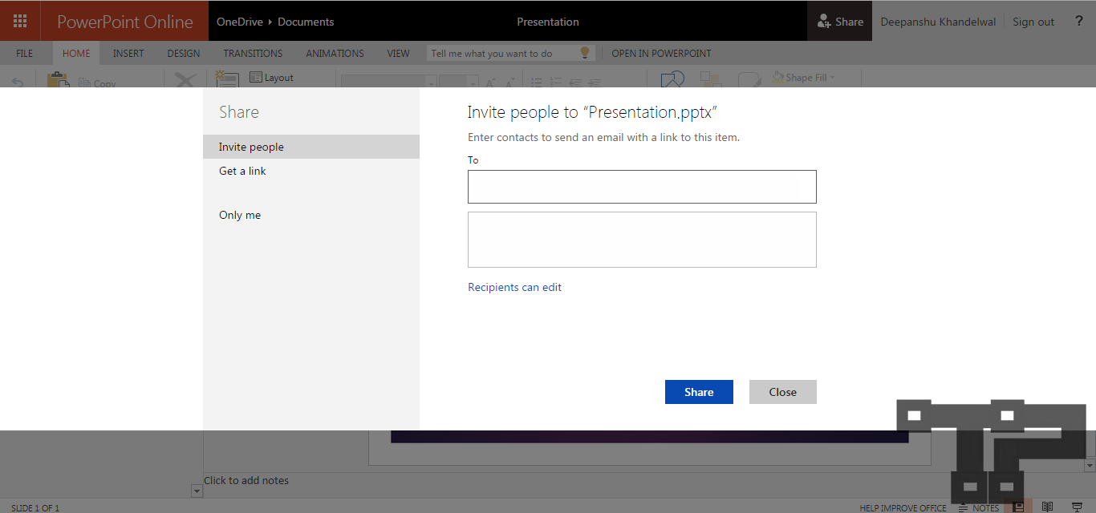Open the FILE menu tab
The image size is (1096, 513).
coord(25,54)
